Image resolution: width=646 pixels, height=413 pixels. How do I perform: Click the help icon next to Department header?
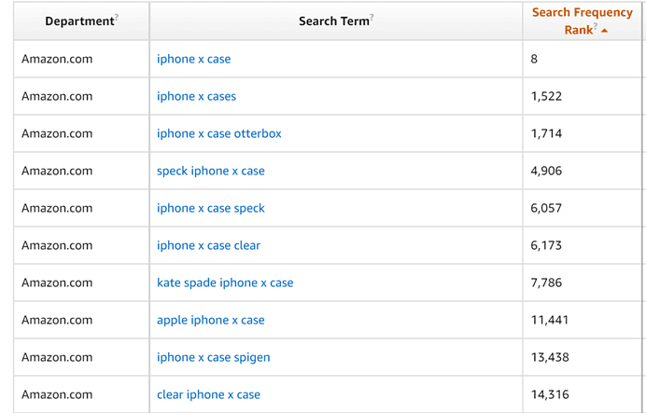click(117, 17)
